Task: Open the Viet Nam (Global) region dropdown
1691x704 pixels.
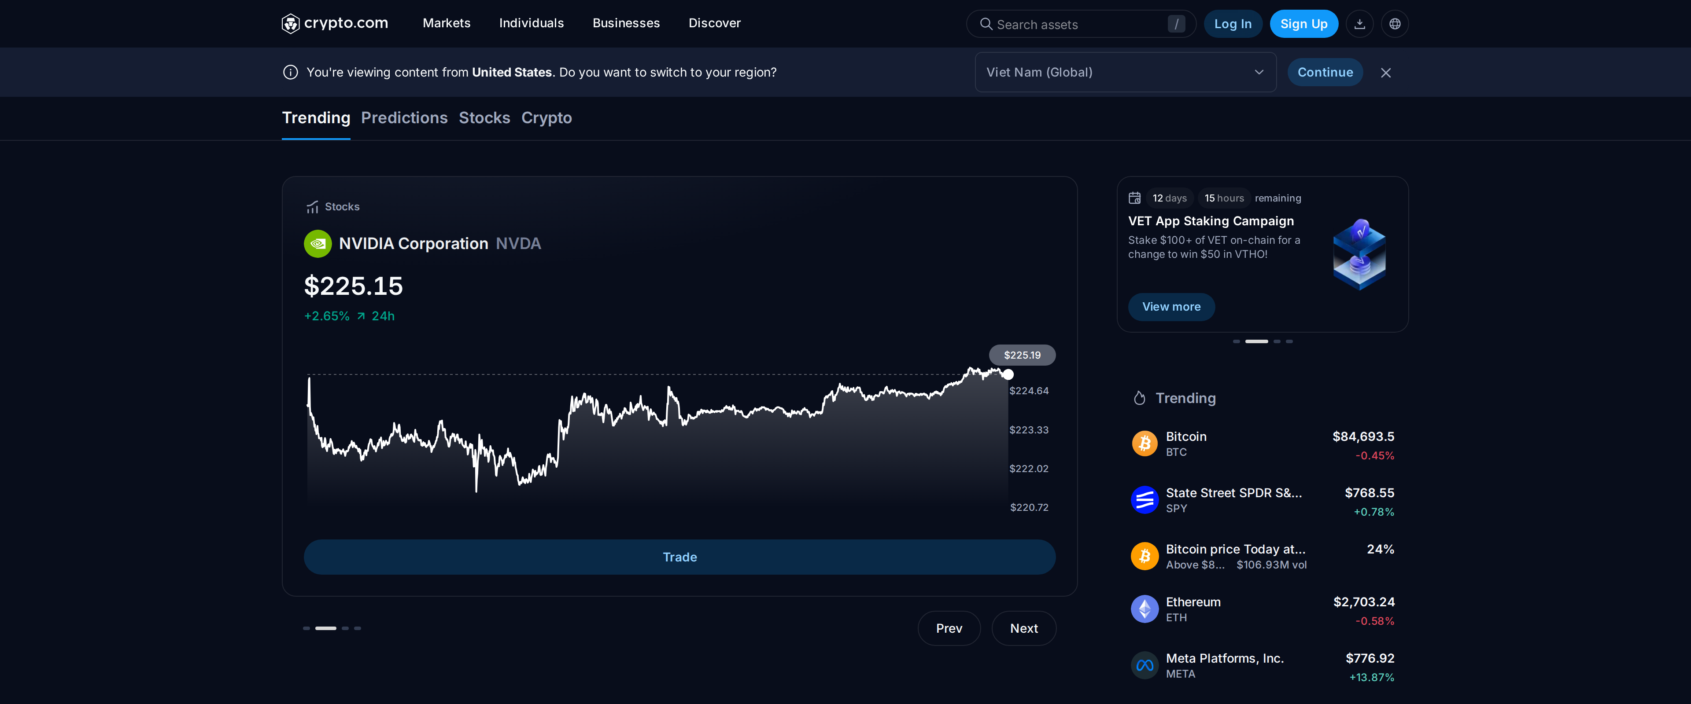Action: click(x=1125, y=72)
